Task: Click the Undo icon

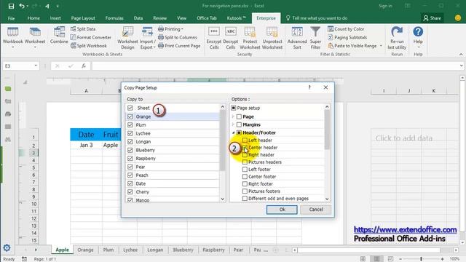Action: pyautogui.click(x=21, y=6)
